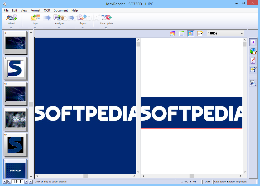
Task: Go to the first page button
Action: [5, 182]
